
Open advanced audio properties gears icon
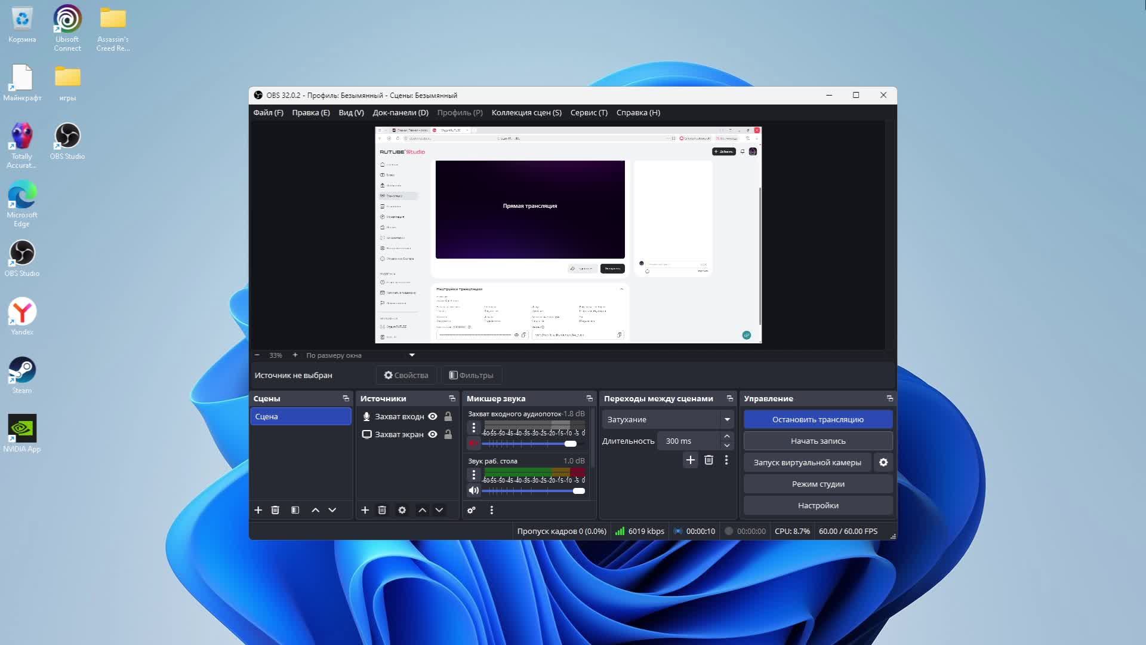click(472, 510)
